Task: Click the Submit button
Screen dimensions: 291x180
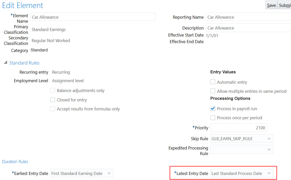Action: click(284, 5)
